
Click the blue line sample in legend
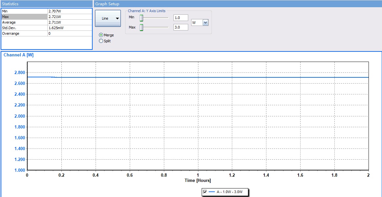(x=212, y=192)
